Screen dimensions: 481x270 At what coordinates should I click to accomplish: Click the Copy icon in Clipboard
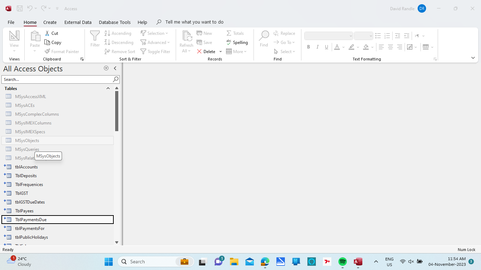[48, 43]
